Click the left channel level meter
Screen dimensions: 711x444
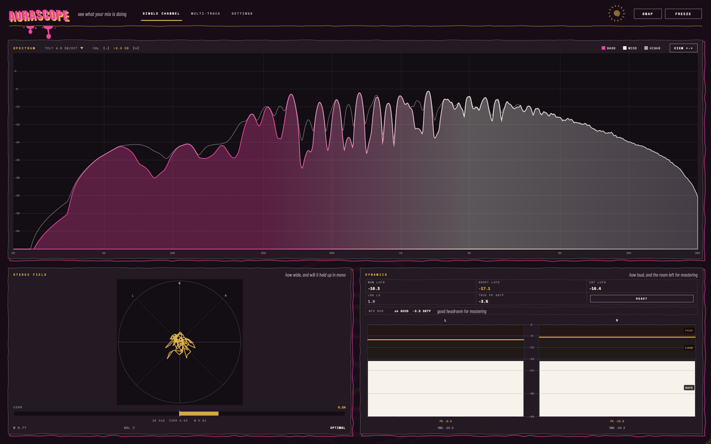pos(446,371)
